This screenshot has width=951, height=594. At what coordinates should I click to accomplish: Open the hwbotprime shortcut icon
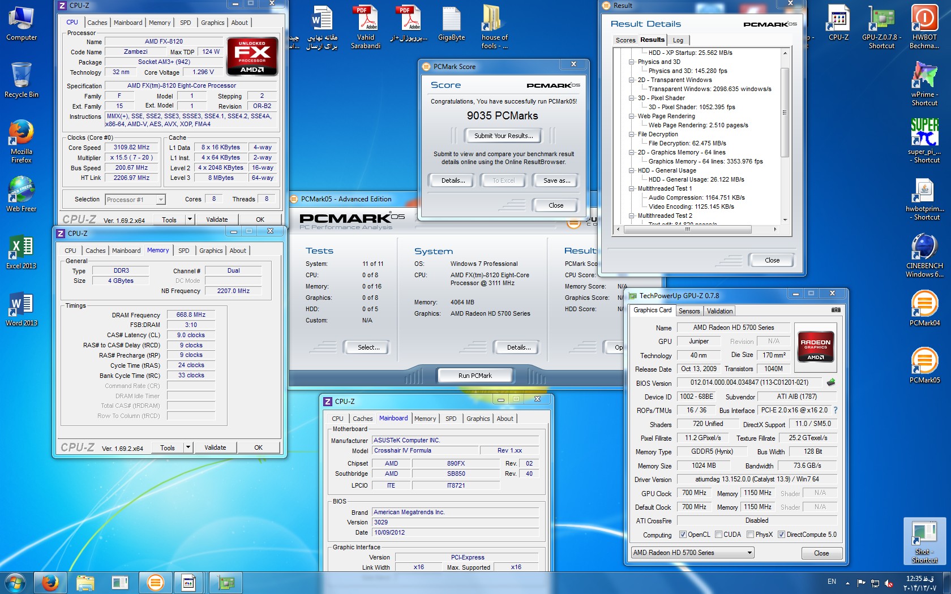point(924,199)
